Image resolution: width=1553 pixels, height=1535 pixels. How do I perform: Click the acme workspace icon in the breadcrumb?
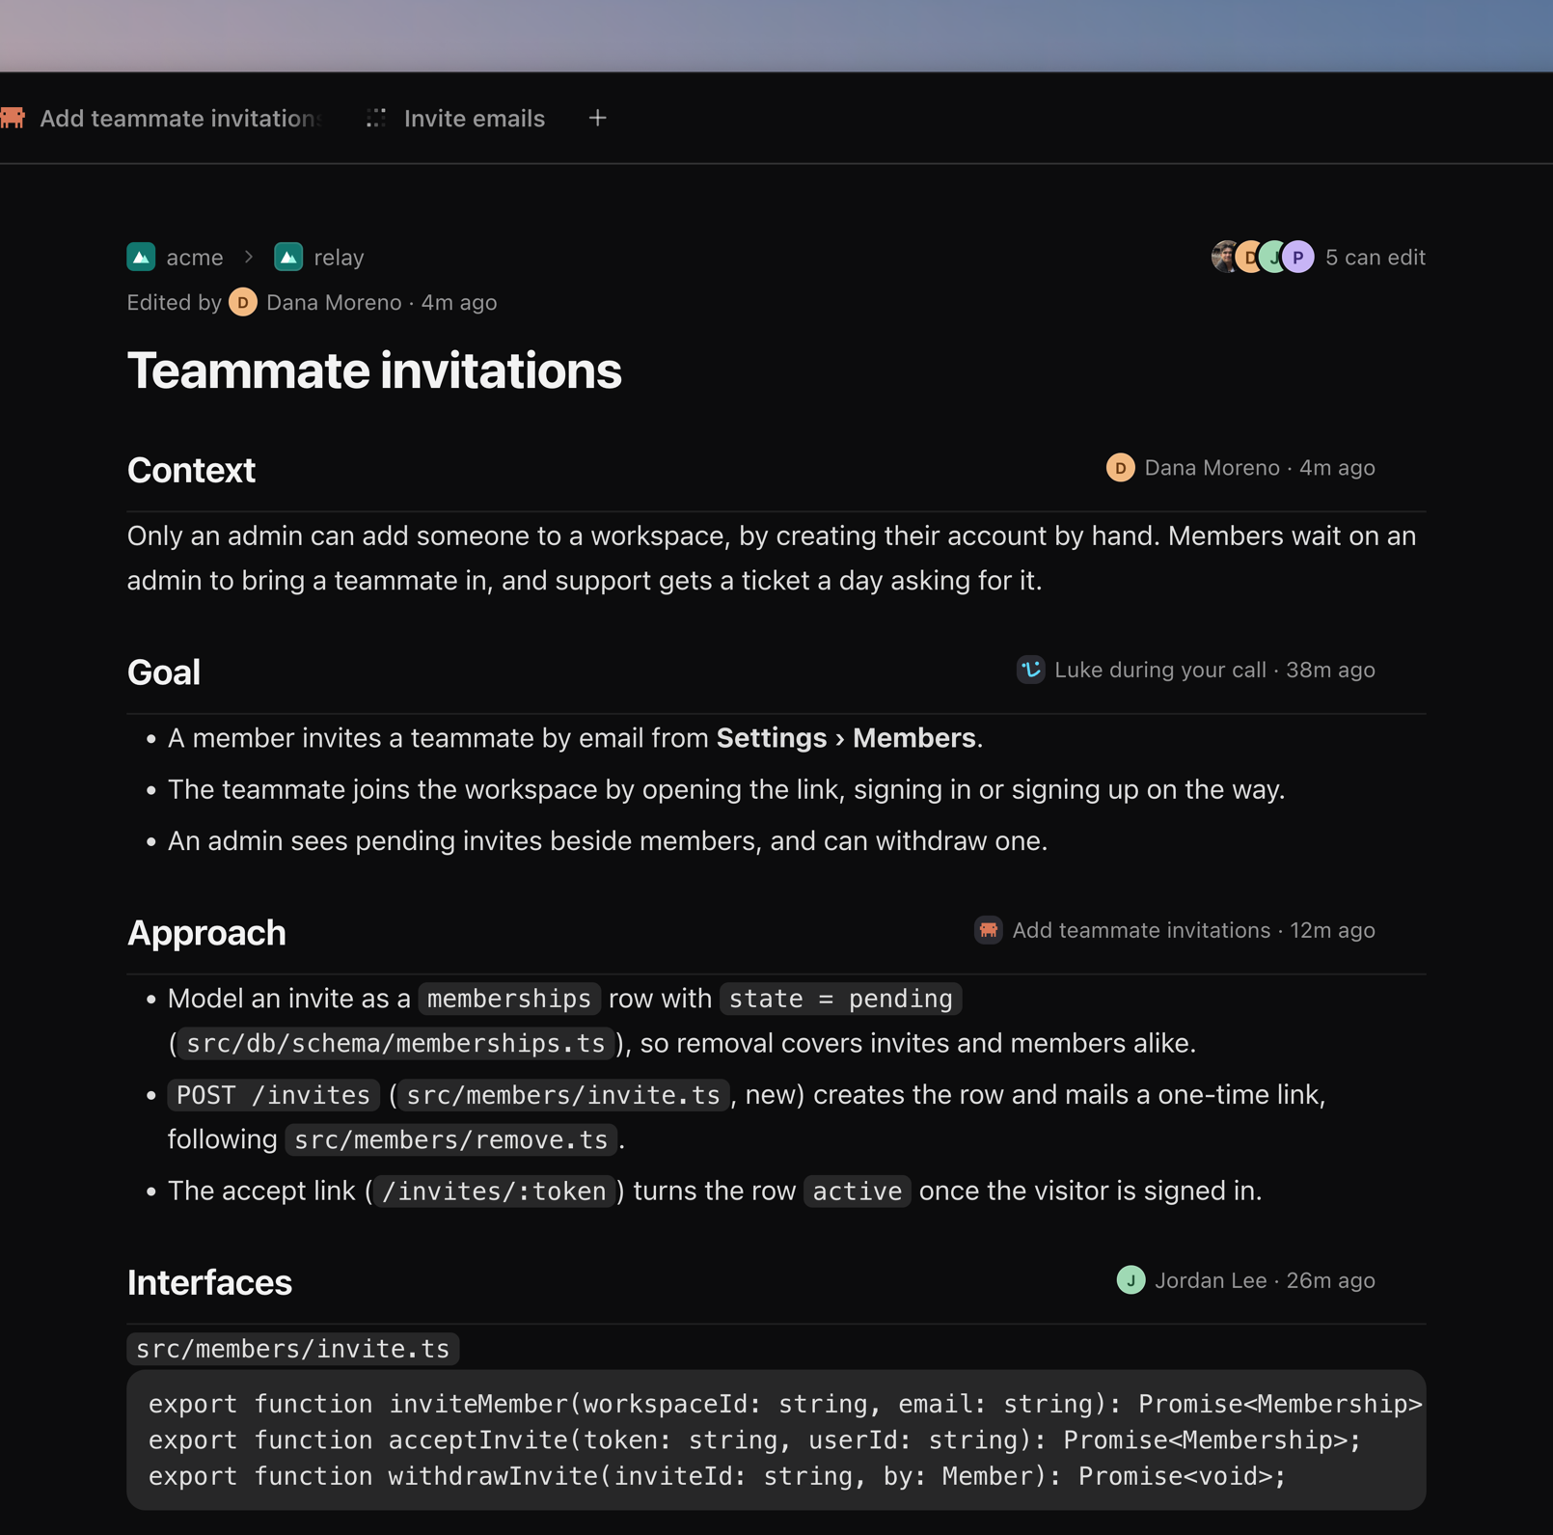click(141, 257)
